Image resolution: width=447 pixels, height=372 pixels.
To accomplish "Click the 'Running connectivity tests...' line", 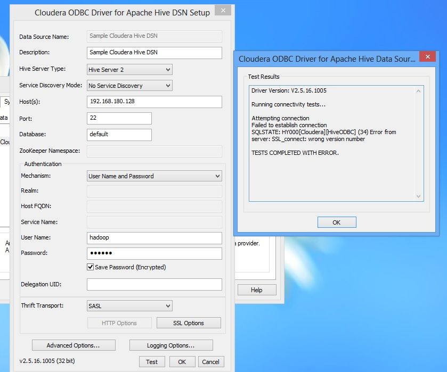I will point(288,104).
